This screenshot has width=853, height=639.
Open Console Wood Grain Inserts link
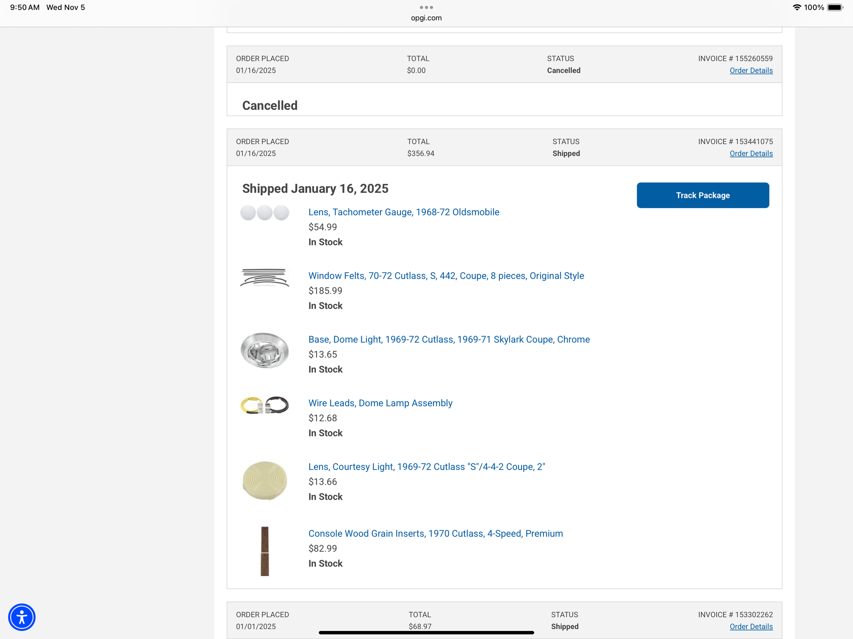[435, 533]
